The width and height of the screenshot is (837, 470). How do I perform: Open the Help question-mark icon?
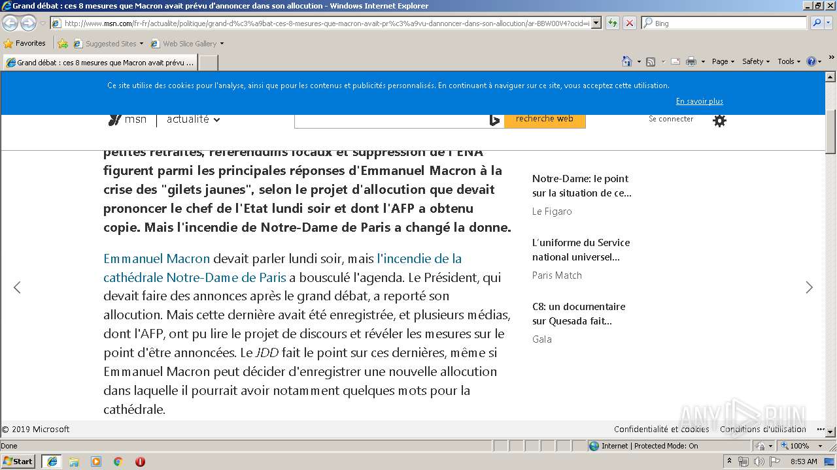point(811,61)
